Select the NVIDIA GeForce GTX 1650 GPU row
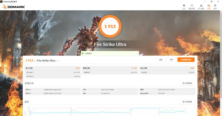Image resolution: width=222 pixels, height=116 pixels. point(53,93)
